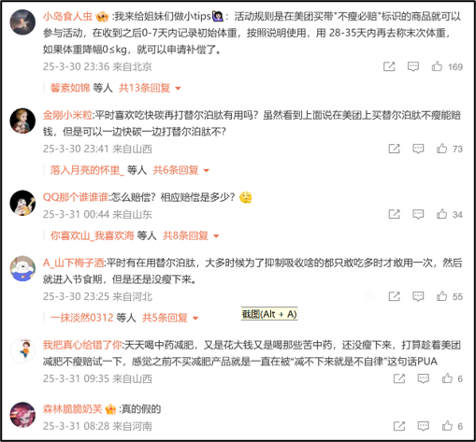Open replier 落入月亮的怀里_ profile link

87,170
